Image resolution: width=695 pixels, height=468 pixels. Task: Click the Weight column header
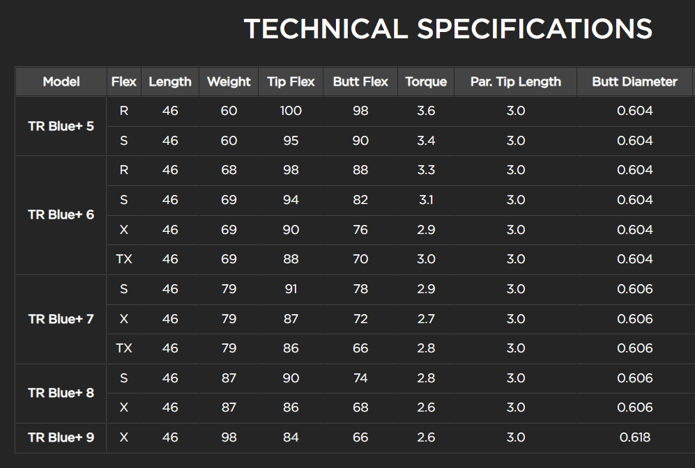[229, 81]
